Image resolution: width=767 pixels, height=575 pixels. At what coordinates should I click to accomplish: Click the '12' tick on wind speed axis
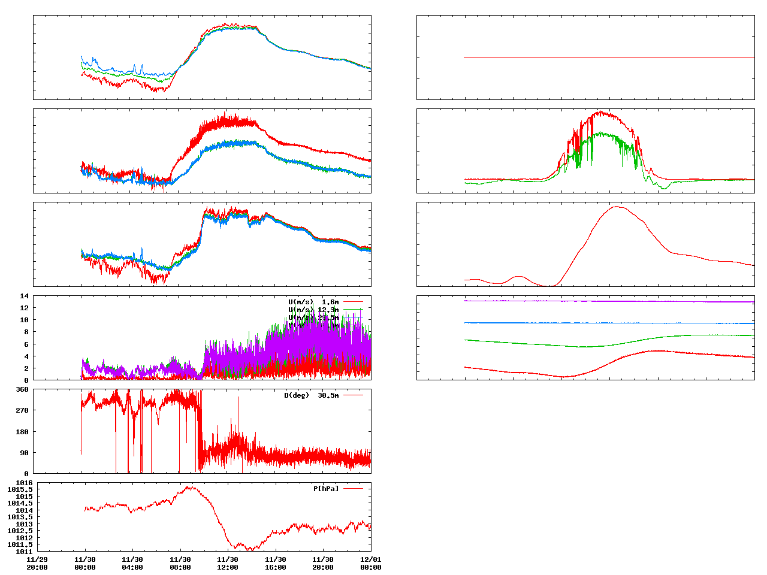pos(25,308)
